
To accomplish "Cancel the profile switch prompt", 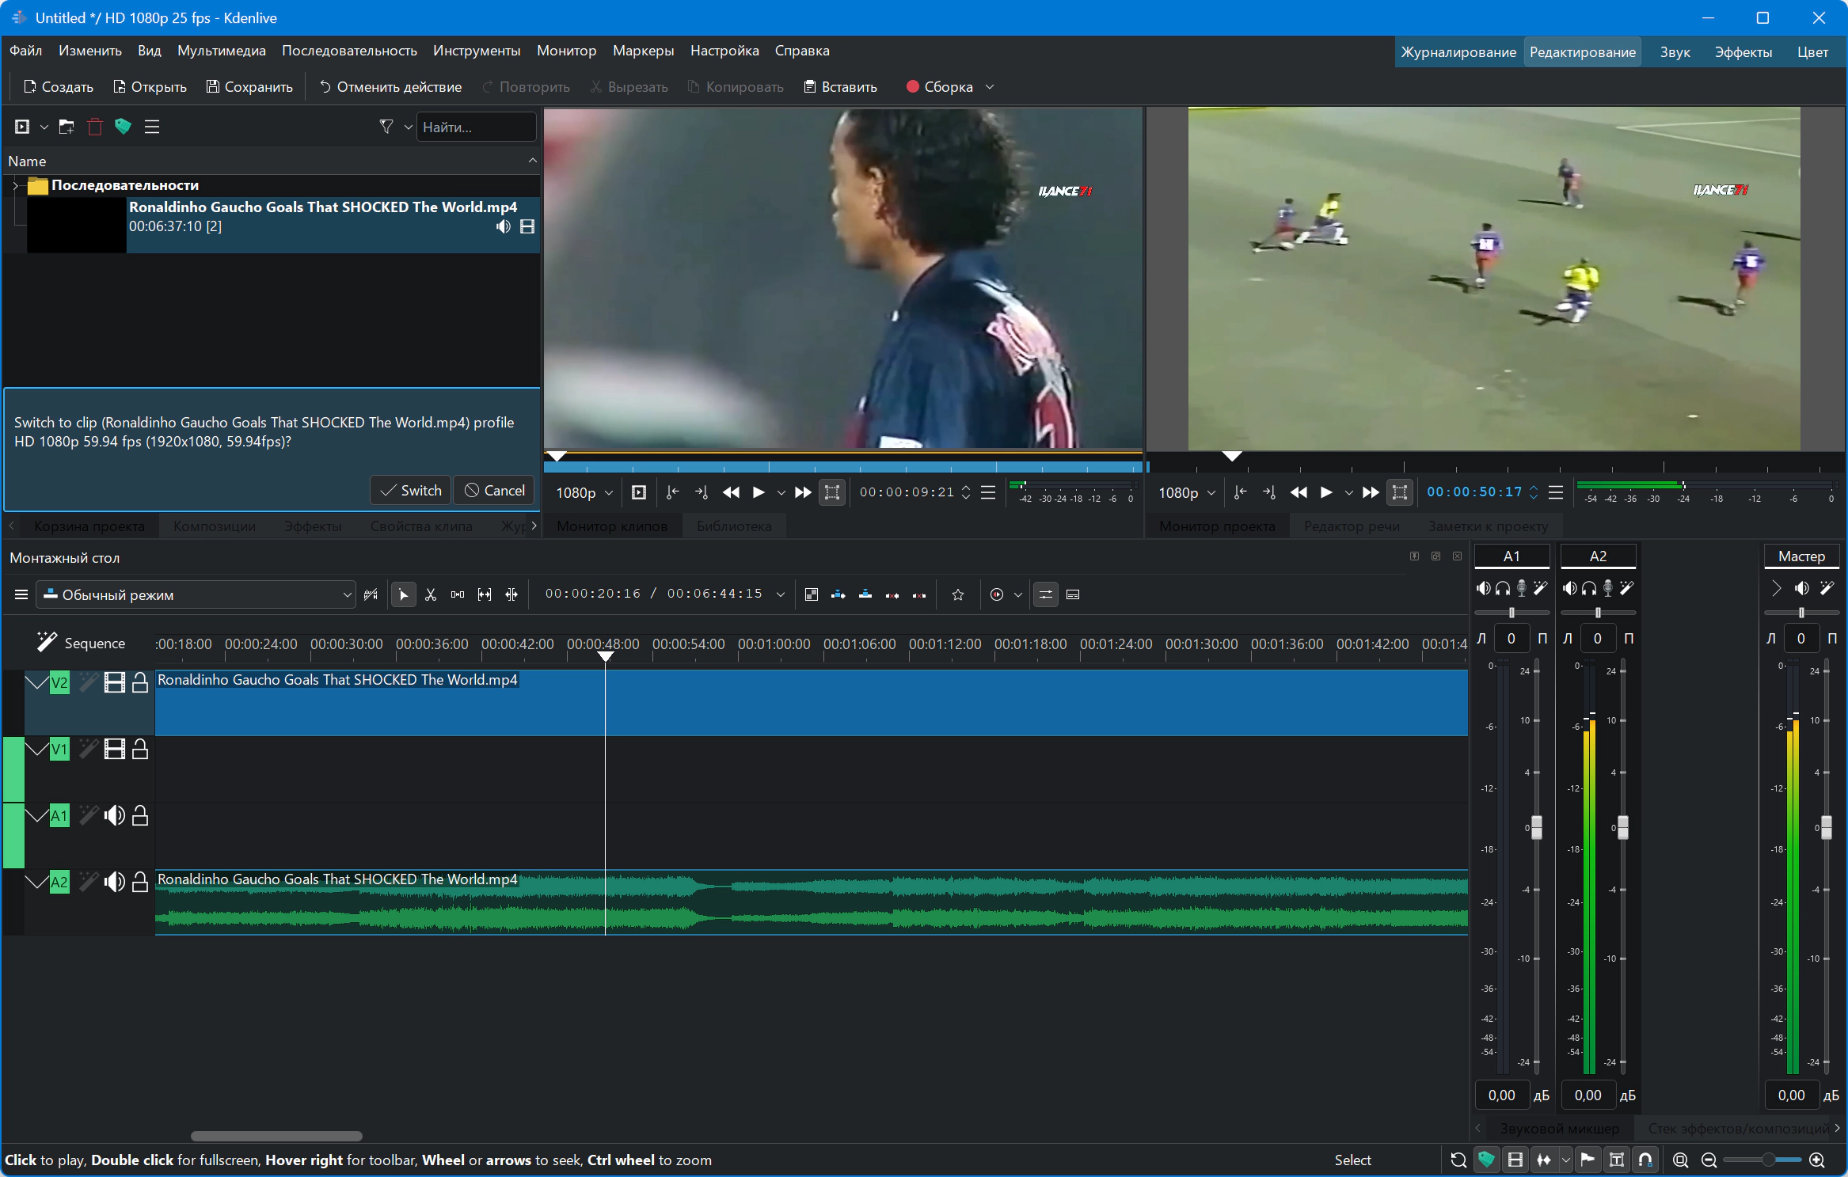I will (x=495, y=490).
